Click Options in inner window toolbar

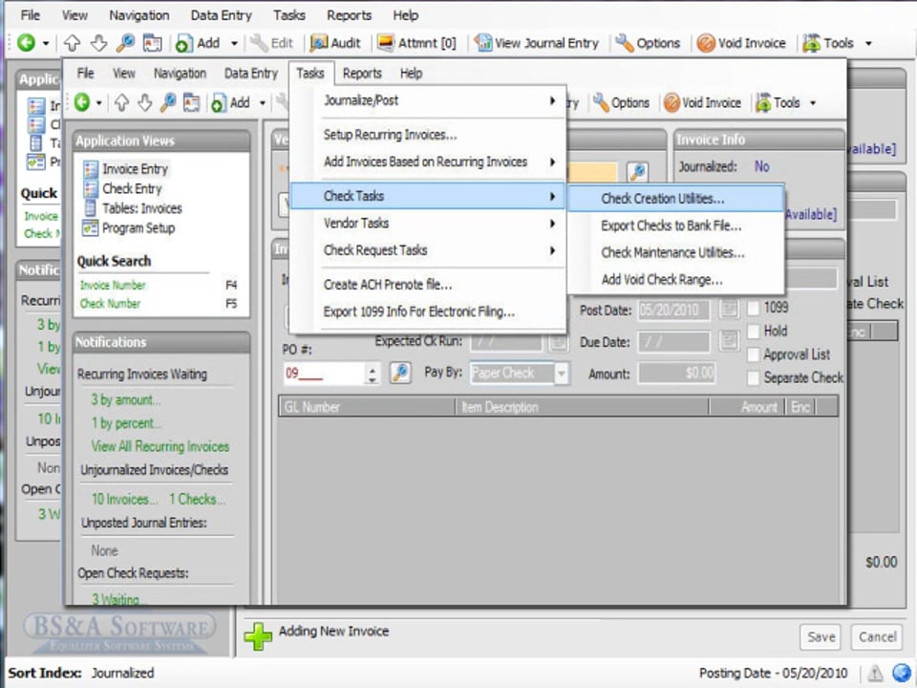pos(621,102)
